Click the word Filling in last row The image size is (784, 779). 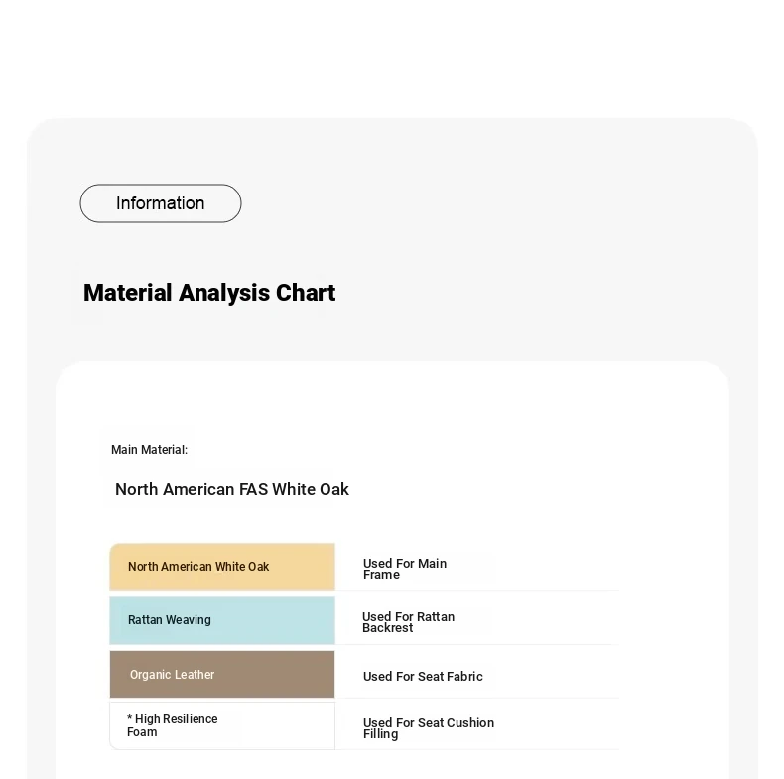380,734
